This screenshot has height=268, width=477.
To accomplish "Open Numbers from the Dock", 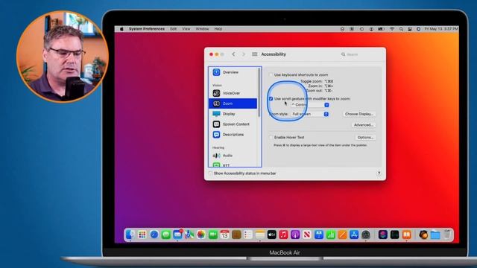I will point(330,234).
